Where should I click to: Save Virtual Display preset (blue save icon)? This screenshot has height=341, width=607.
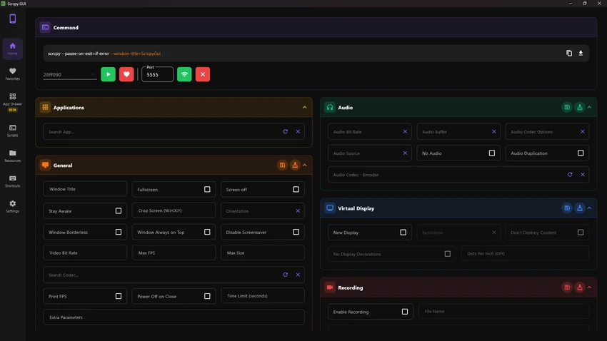click(567, 208)
